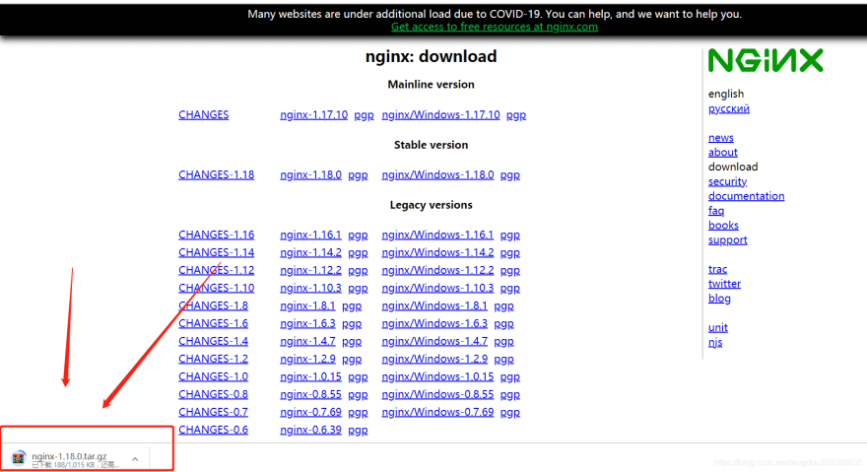Download nginx-1.4.7 source
Screen dimensions: 867x472
(307, 341)
